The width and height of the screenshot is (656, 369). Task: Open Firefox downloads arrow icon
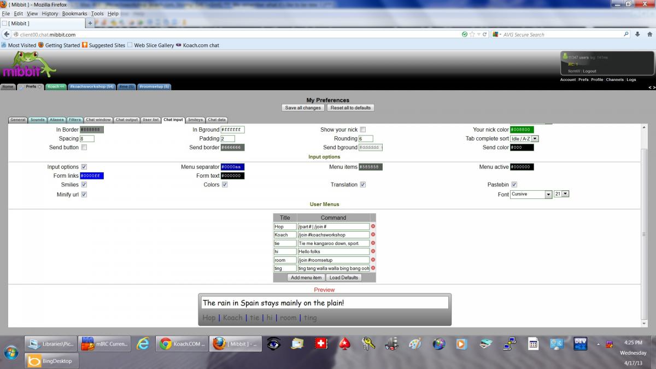(637, 34)
